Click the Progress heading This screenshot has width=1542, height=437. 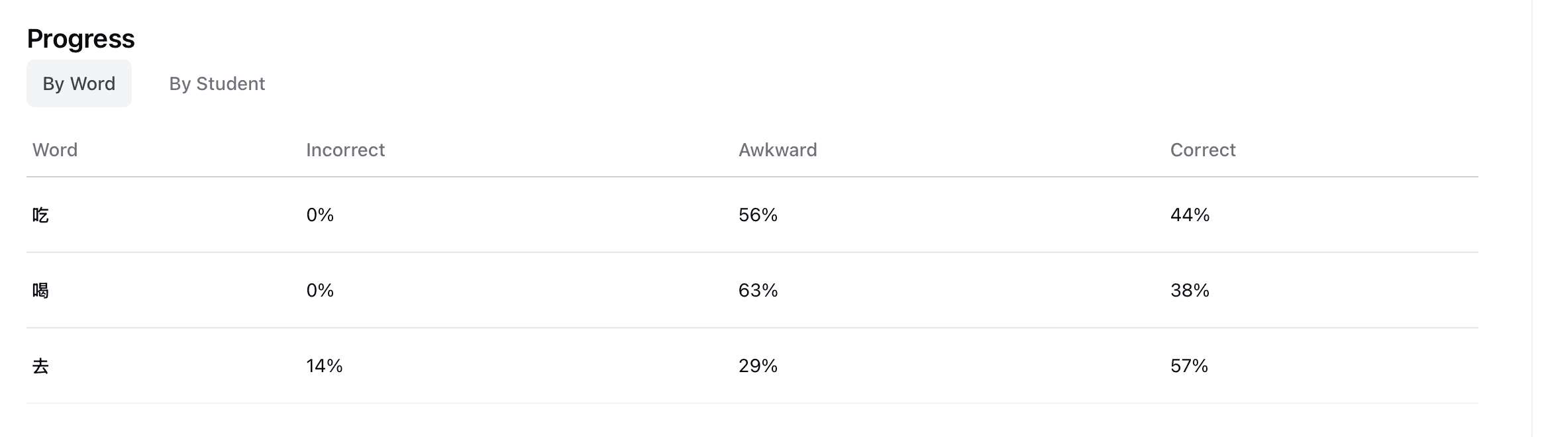[81, 38]
